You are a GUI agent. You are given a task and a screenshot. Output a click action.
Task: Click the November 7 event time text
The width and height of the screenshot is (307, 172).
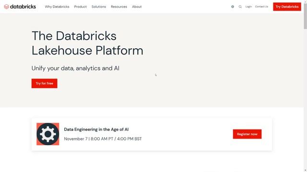103,139
